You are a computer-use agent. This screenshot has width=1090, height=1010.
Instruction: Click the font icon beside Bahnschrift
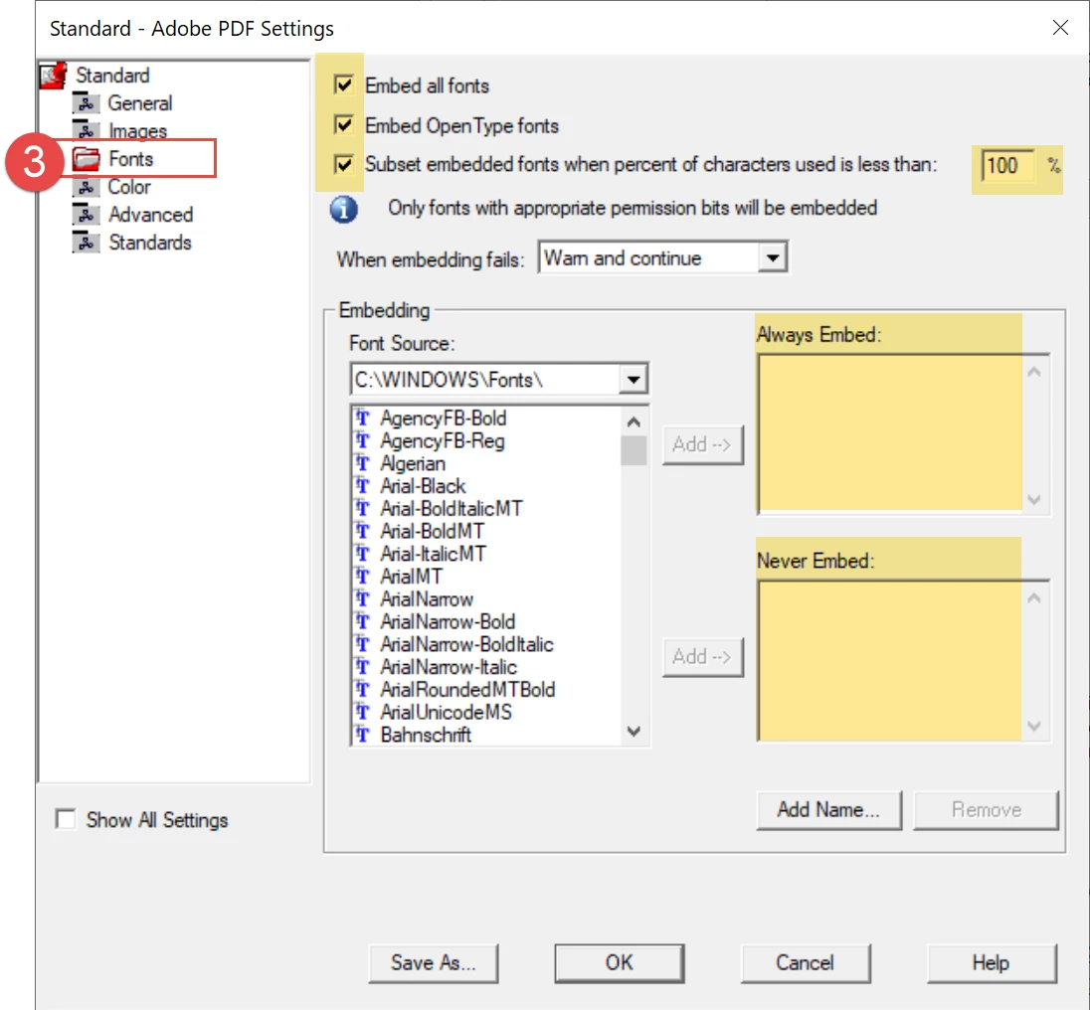(x=363, y=735)
